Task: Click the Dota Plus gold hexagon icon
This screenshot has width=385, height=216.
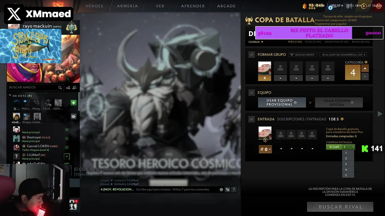Action: point(364,6)
